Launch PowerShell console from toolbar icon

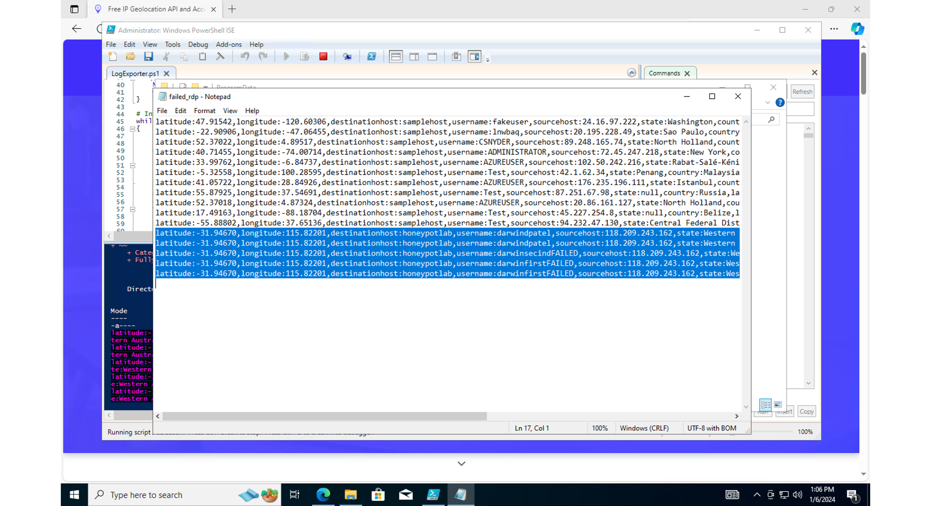pos(371,56)
